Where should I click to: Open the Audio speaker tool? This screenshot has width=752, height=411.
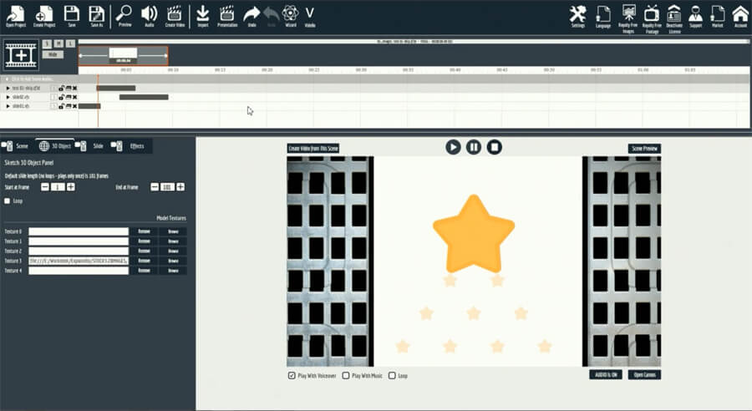(x=150, y=17)
